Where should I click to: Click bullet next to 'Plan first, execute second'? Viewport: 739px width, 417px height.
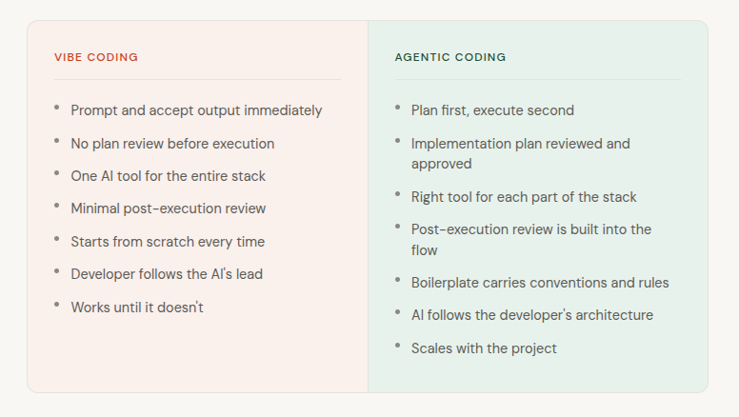click(x=398, y=108)
